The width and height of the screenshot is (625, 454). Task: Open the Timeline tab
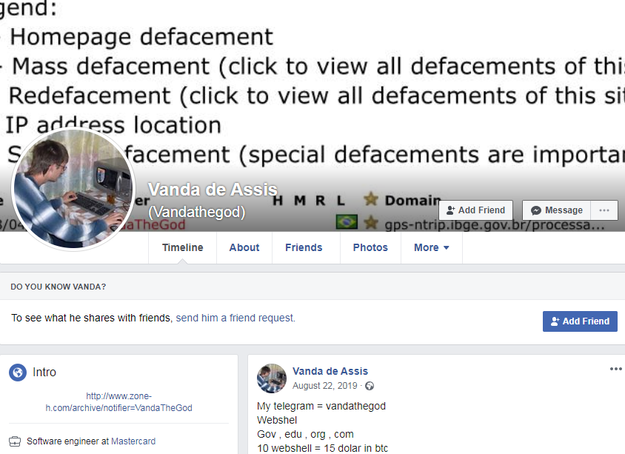point(183,247)
